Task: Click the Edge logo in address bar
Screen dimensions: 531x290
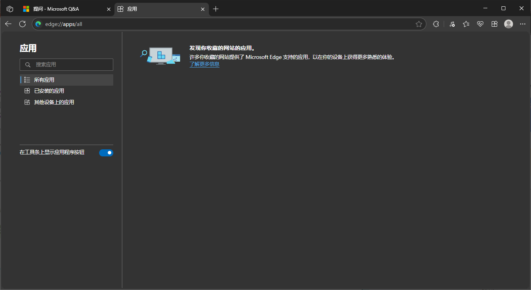Action: point(38,24)
